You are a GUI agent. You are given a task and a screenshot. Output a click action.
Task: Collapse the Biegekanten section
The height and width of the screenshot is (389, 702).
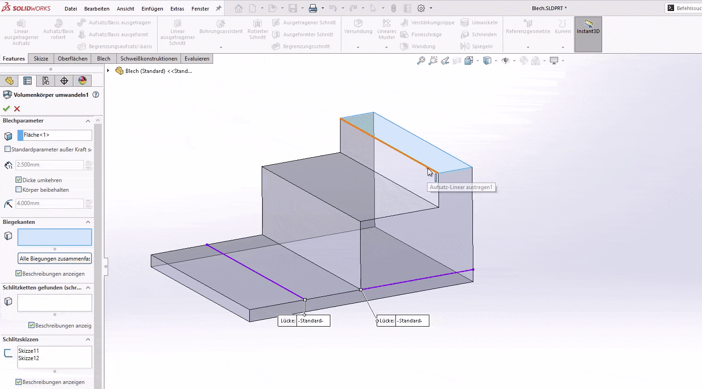pos(88,222)
